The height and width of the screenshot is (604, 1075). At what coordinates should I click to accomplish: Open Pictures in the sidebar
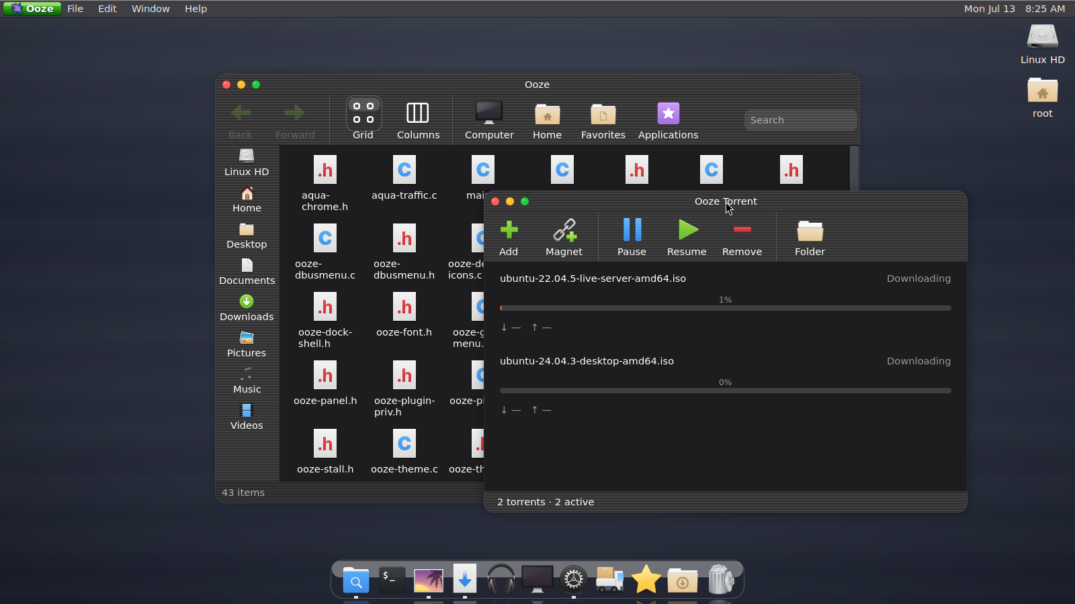point(247,344)
